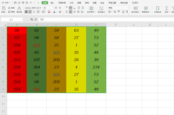Toggle Underline formatting

(x=34, y=12)
